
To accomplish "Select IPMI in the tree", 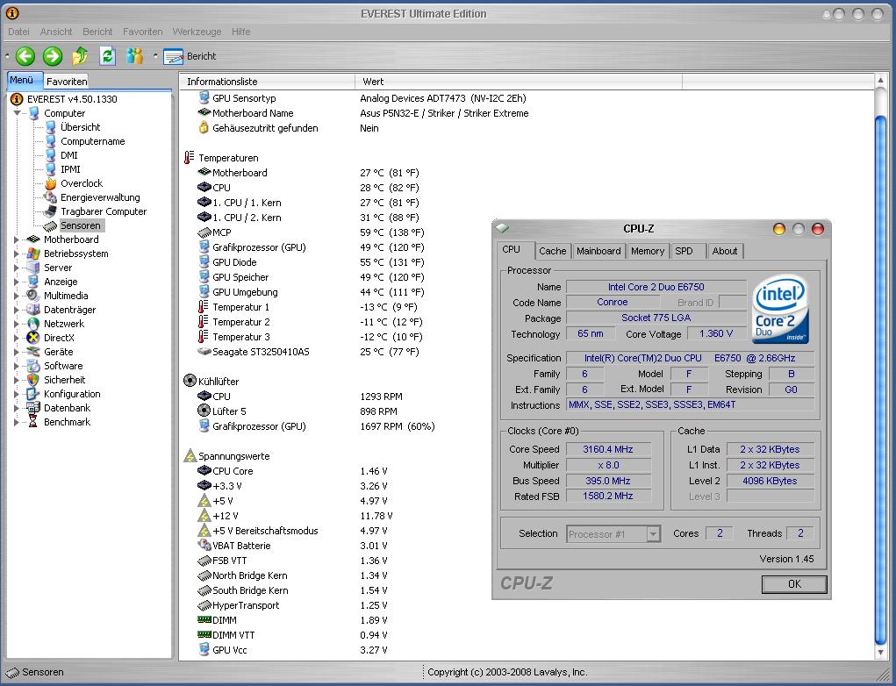I will tap(70, 169).
